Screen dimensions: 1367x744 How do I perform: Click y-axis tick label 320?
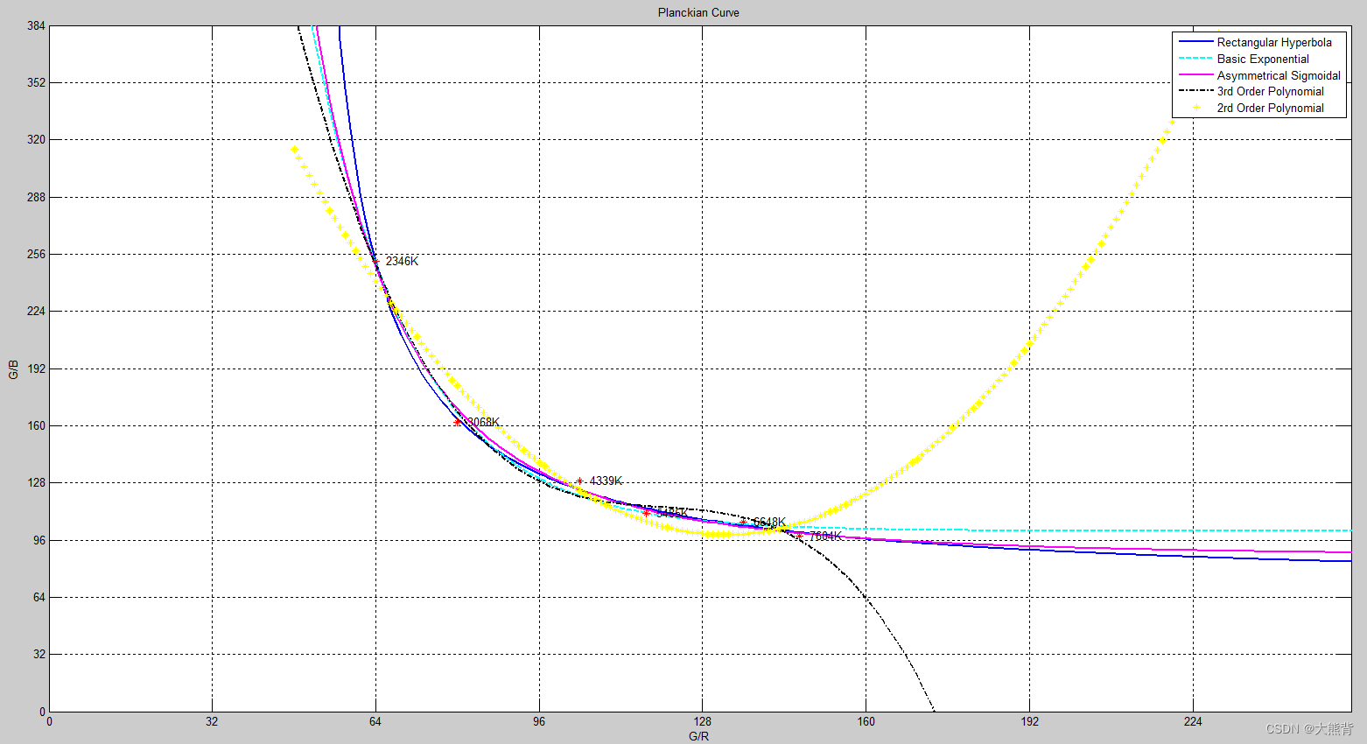(x=36, y=139)
